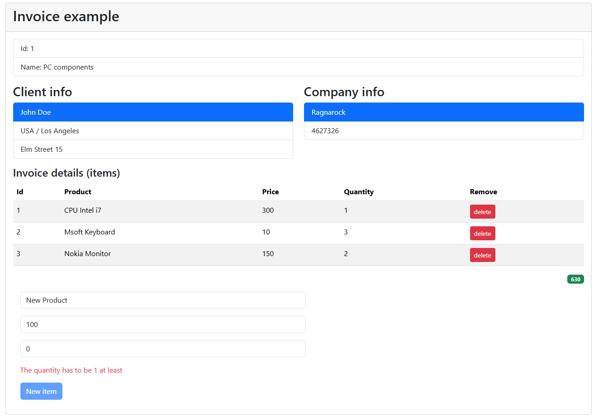Remove the Nokia Monitor item
594x416 pixels.
[482, 255]
